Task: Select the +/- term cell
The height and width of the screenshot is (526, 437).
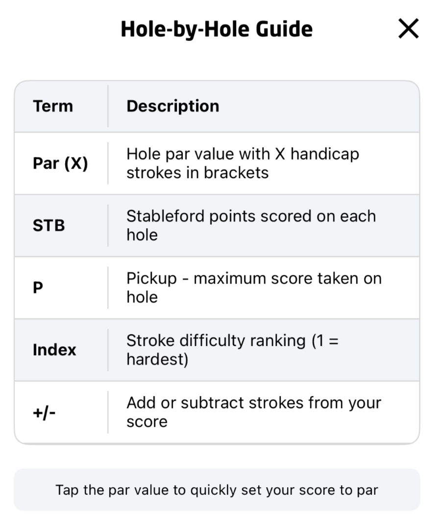Action: [x=44, y=412]
